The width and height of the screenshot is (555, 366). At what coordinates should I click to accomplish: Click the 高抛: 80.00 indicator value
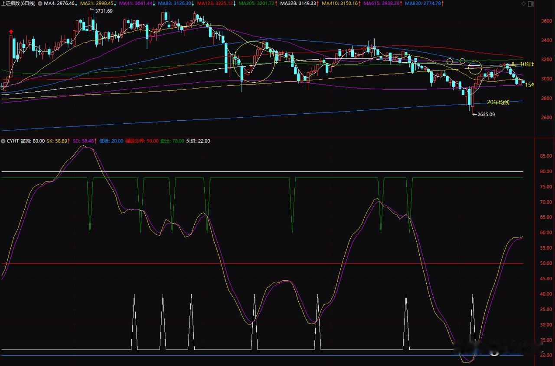click(33, 141)
